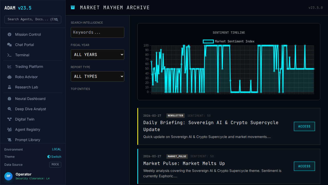Click the Terminal prompt icon
The height and width of the screenshot is (185, 328).
(x=9, y=55)
